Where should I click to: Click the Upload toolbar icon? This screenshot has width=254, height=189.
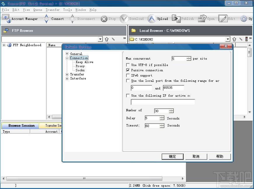(x=152, y=19)
